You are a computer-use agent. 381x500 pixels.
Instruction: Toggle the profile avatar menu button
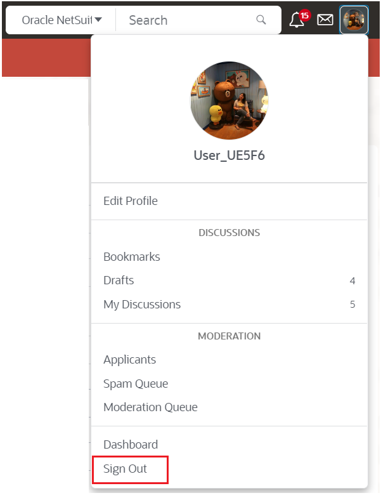pos(354,20)
